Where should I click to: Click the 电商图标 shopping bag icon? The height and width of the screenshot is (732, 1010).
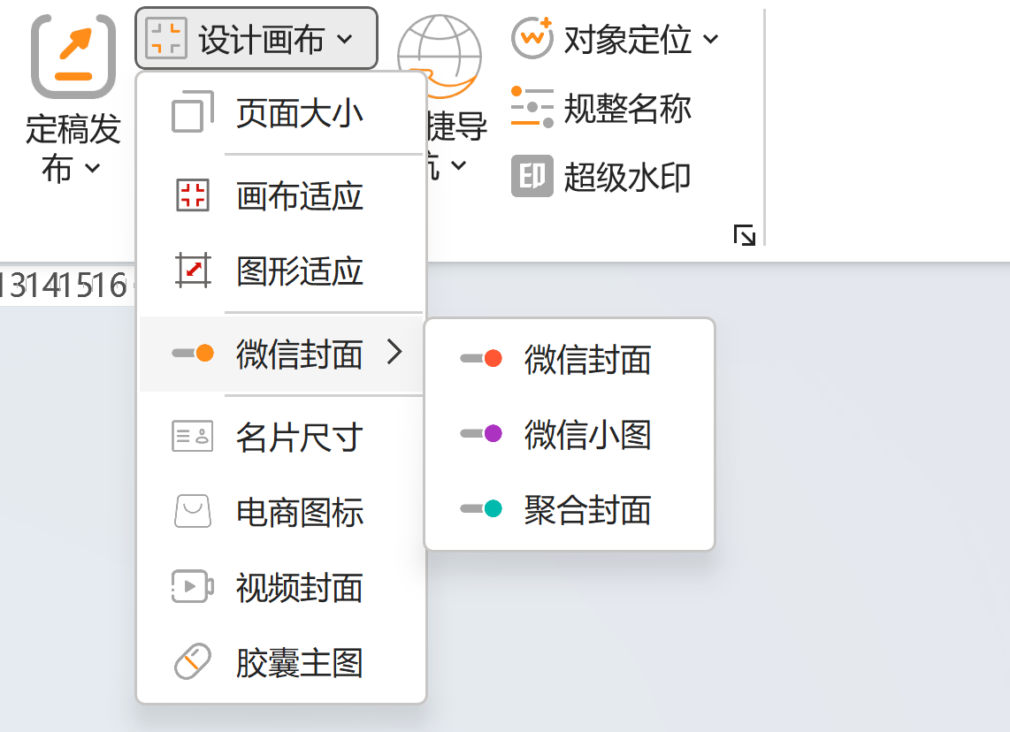point(192,512)
